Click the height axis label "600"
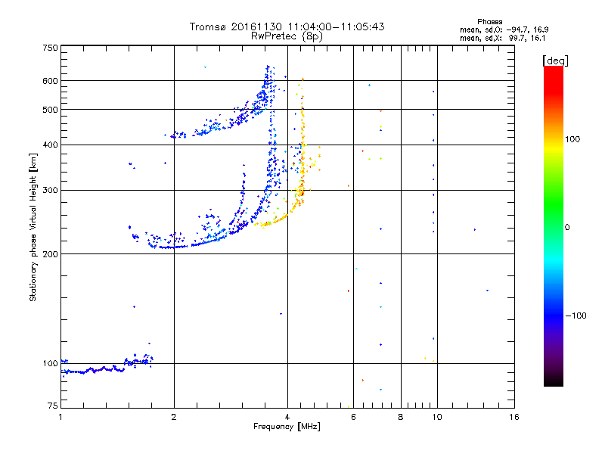605x454 pixels. coord(50,81)
